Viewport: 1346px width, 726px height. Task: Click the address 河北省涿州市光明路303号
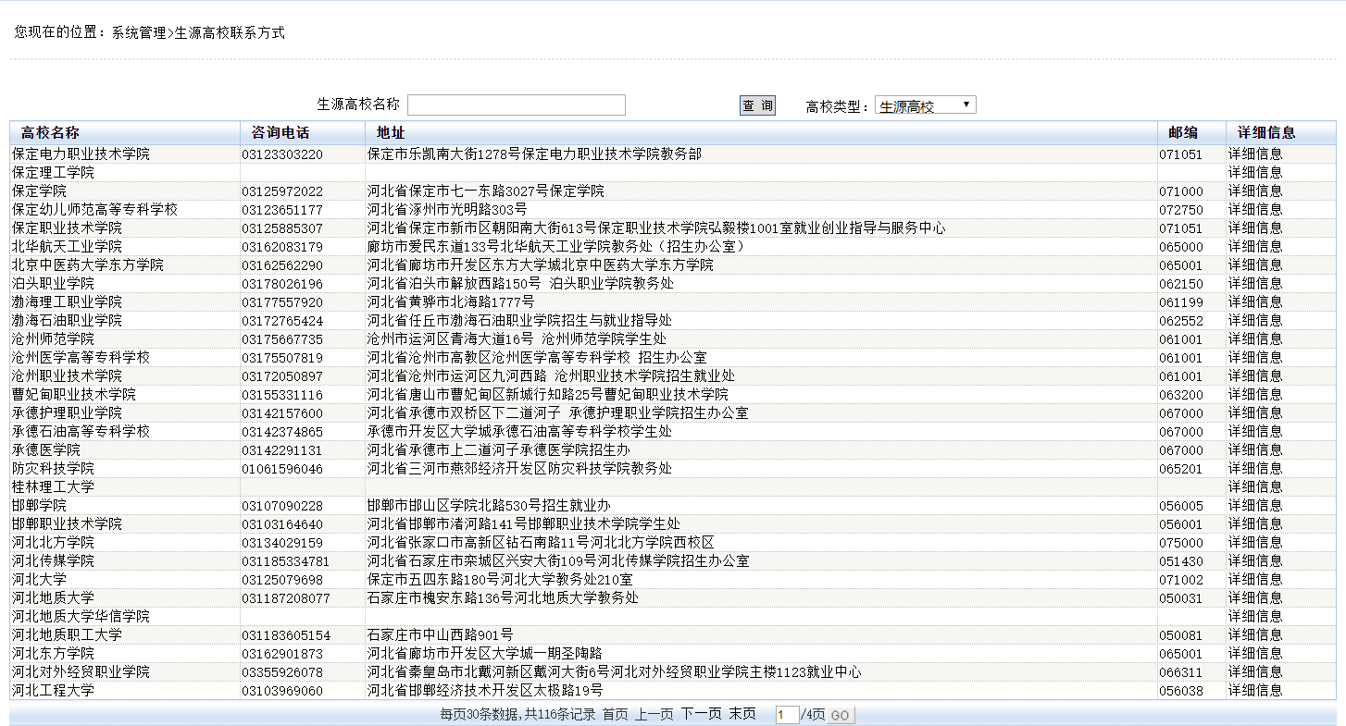coord(447,210)
